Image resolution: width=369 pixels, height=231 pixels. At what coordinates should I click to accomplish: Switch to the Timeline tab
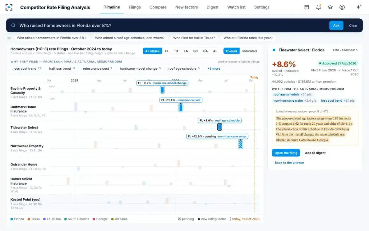click(x=112, y=7)
